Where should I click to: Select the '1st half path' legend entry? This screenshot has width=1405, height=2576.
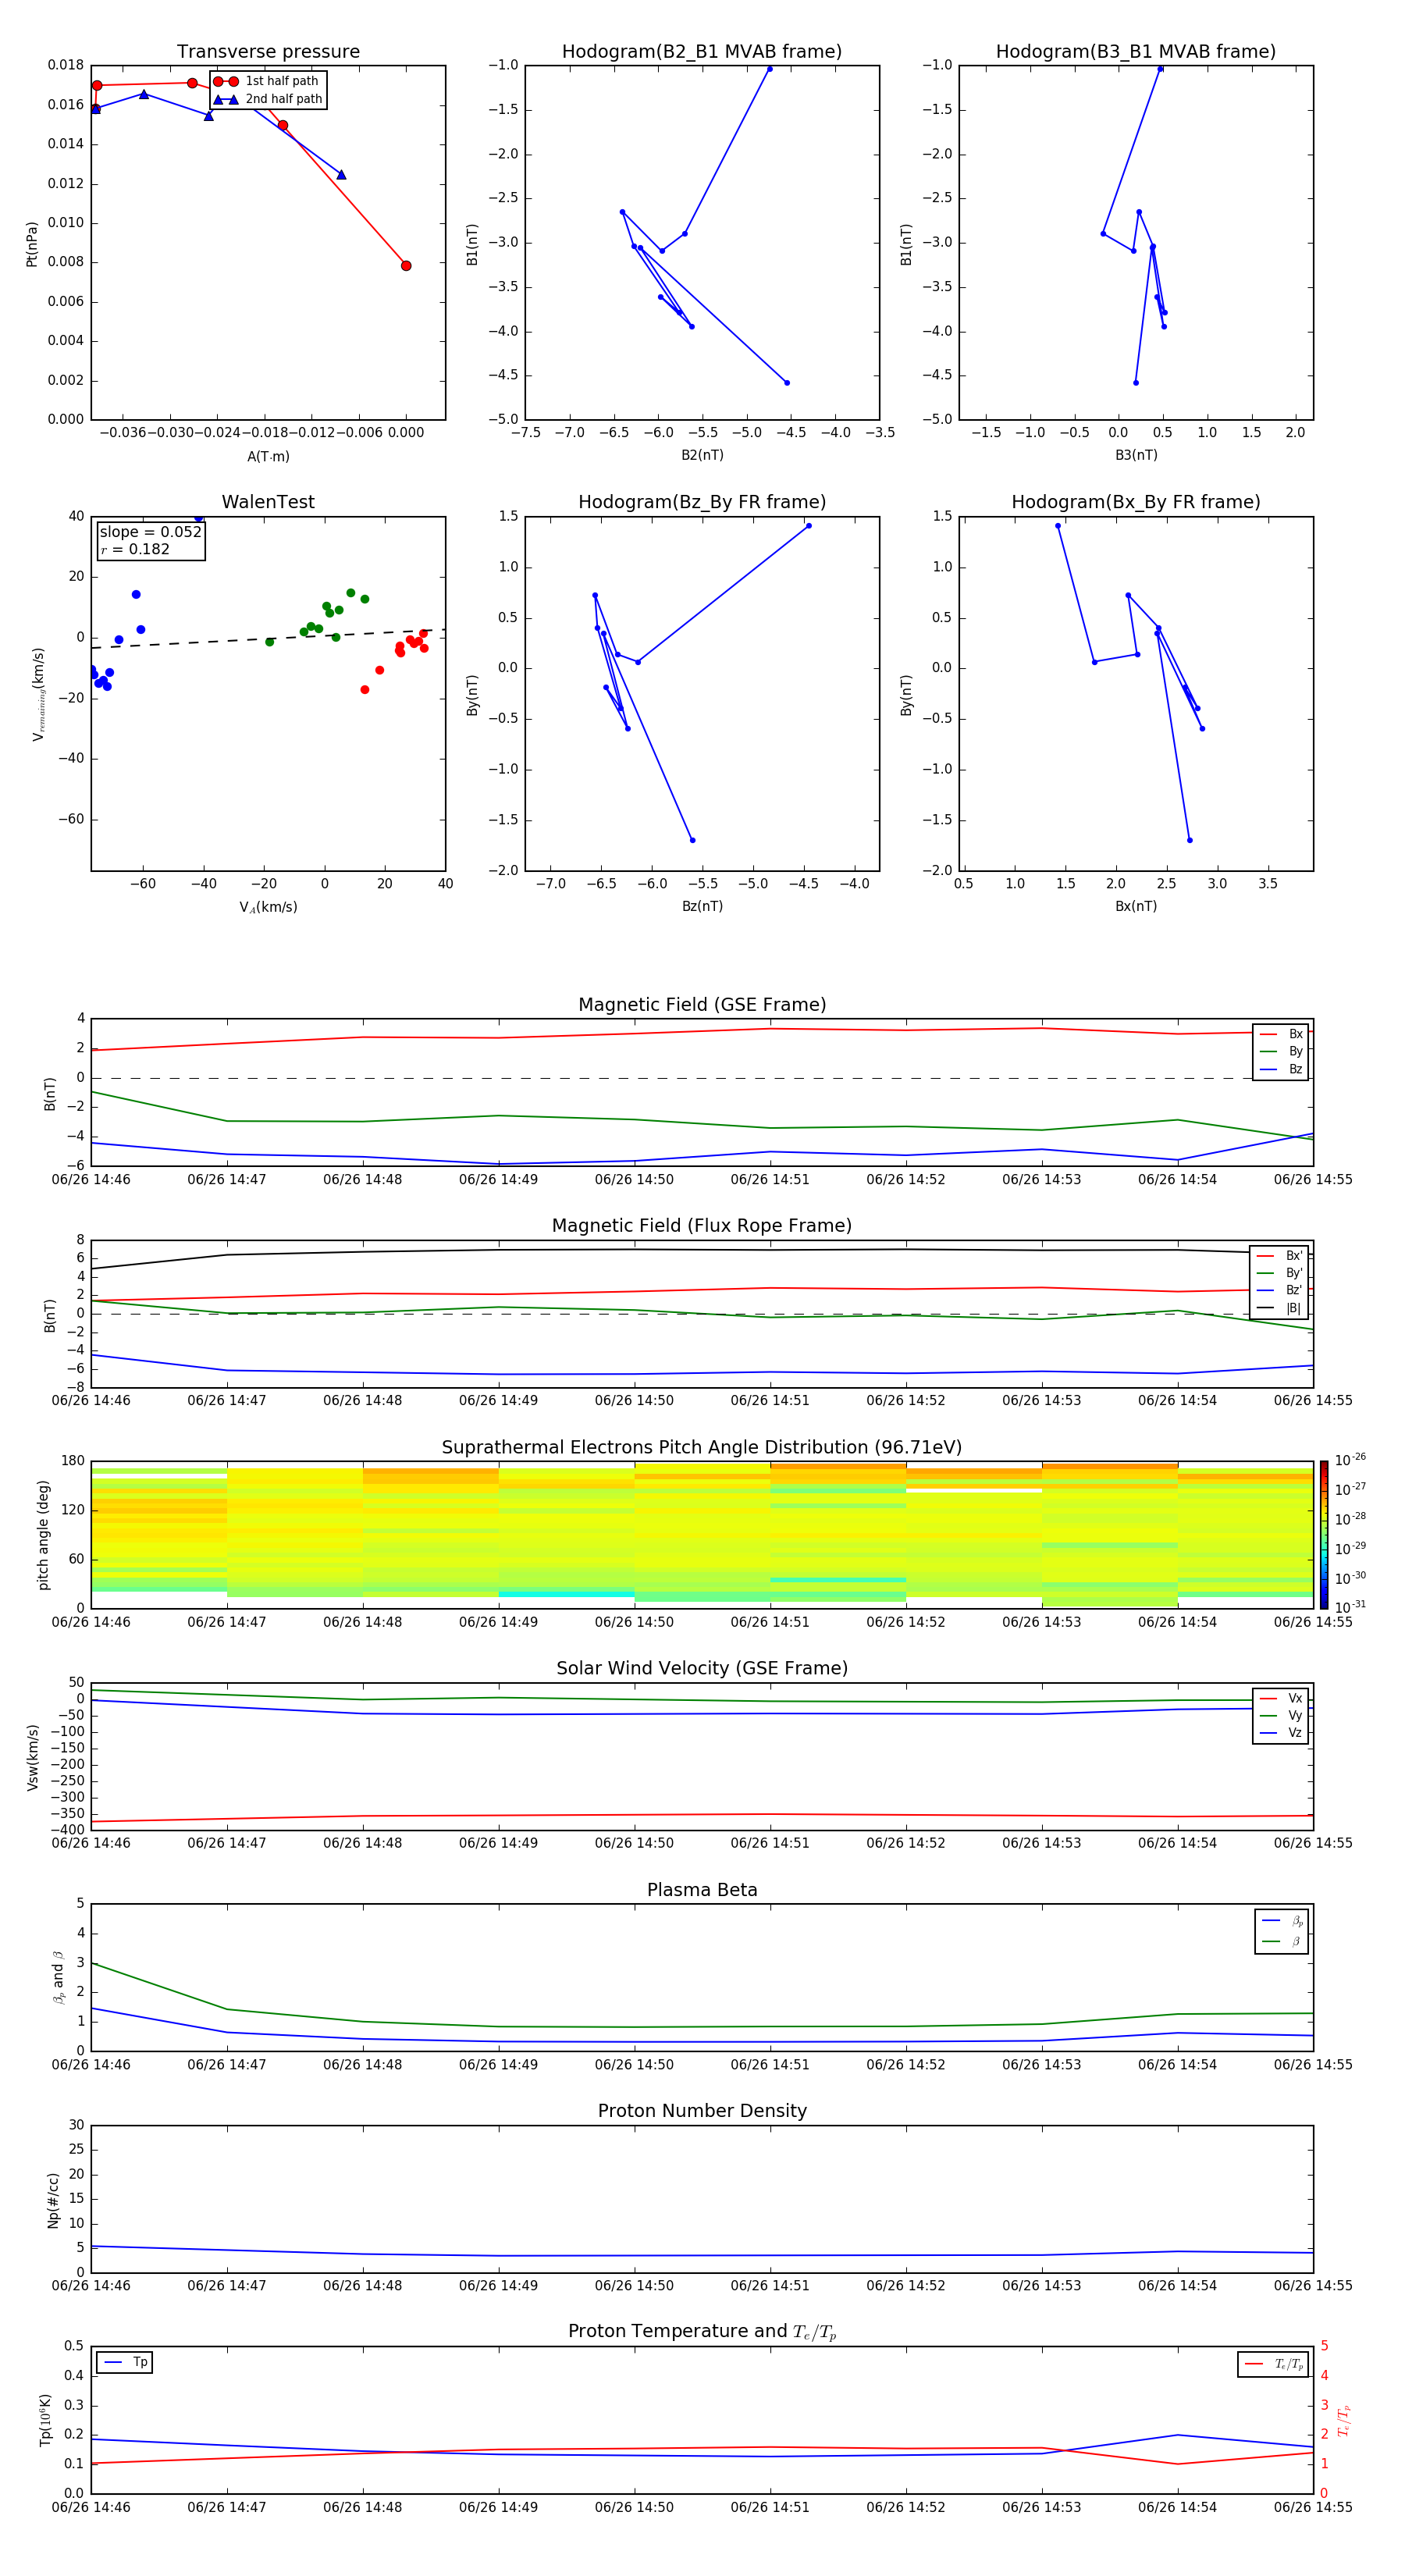click(x=267, y=81)
